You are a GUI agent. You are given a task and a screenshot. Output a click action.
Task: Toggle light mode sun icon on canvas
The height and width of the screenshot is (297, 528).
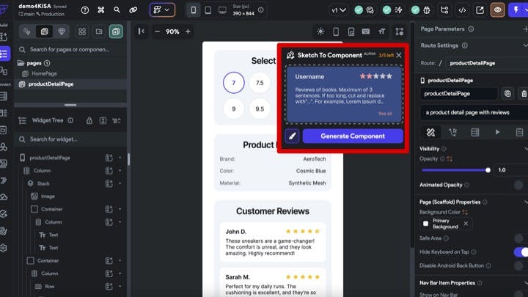coord(320,32)
